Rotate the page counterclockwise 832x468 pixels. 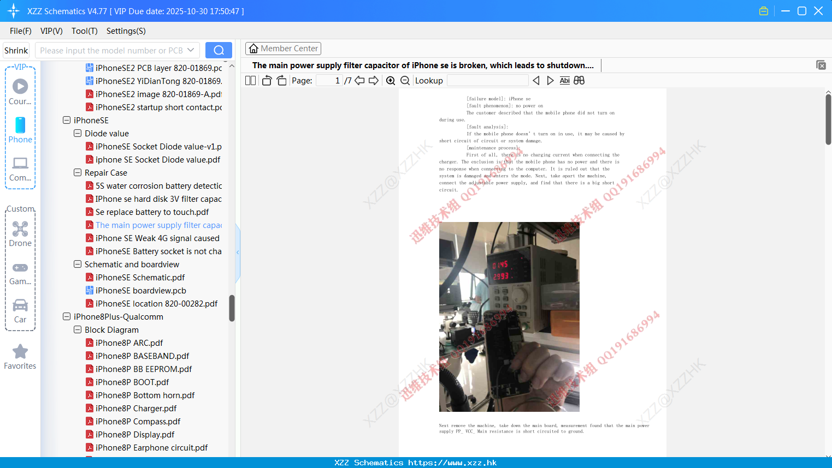pos(267,81)
